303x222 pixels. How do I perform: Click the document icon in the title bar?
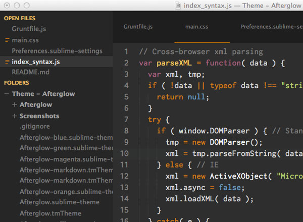[178, 6]
